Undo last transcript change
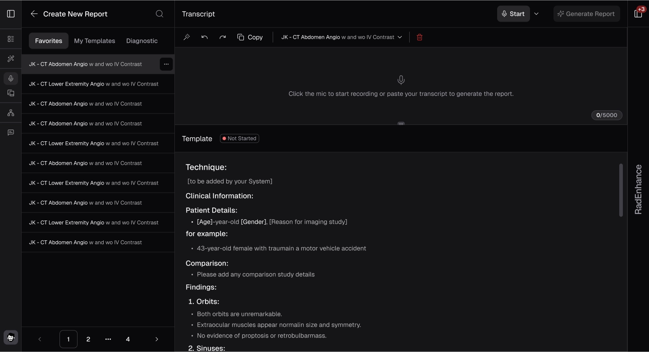649x352 pixels. click(205, 37)
